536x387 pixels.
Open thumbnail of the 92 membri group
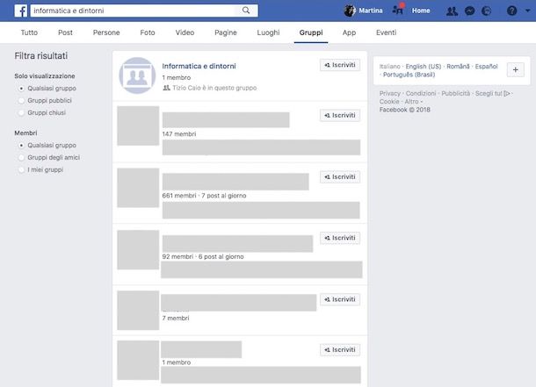pyautogui.click(x=138, y=250)
